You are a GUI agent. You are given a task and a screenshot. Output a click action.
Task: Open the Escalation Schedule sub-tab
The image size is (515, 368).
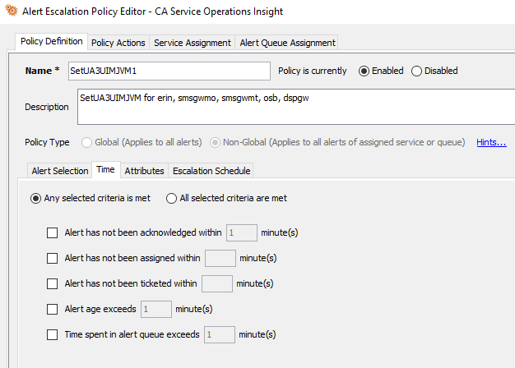[x=211, y=171]
